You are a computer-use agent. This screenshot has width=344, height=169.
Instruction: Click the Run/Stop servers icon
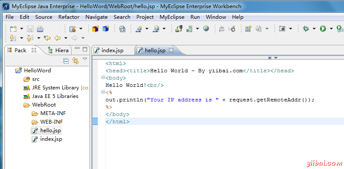coord(190,29)
